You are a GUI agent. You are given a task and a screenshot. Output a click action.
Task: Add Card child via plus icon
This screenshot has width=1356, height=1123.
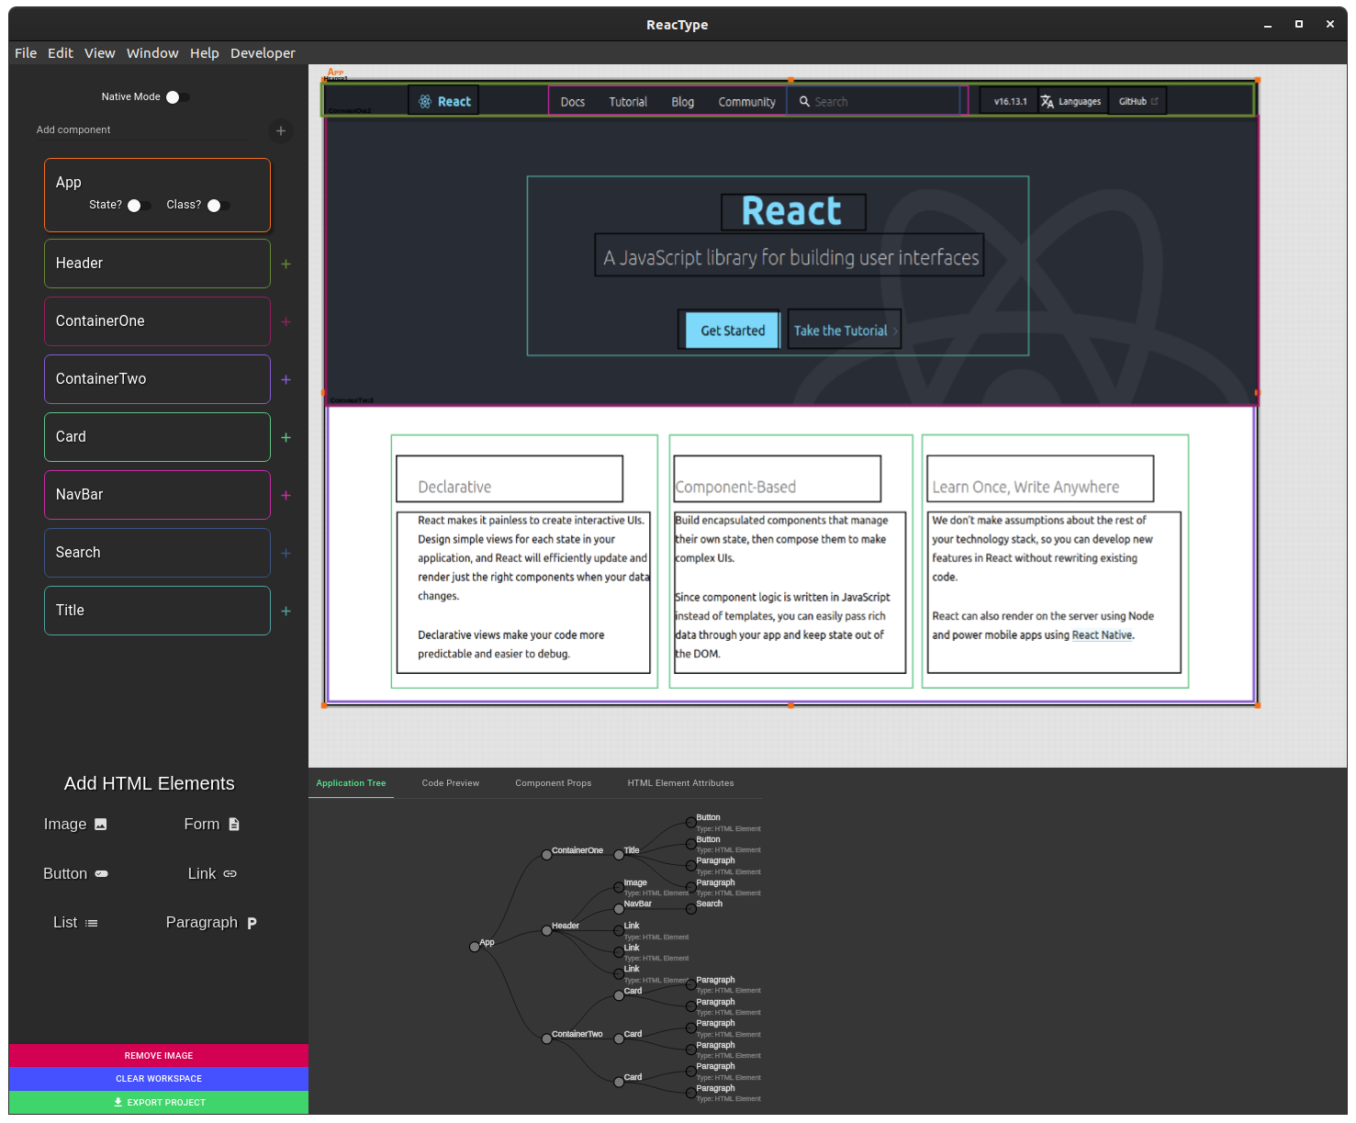click(x=286, y=438)
